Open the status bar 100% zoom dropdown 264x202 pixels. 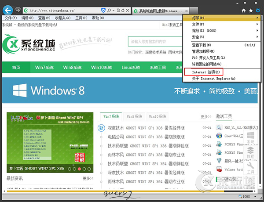pyautogui.click(x=255, y=196)
